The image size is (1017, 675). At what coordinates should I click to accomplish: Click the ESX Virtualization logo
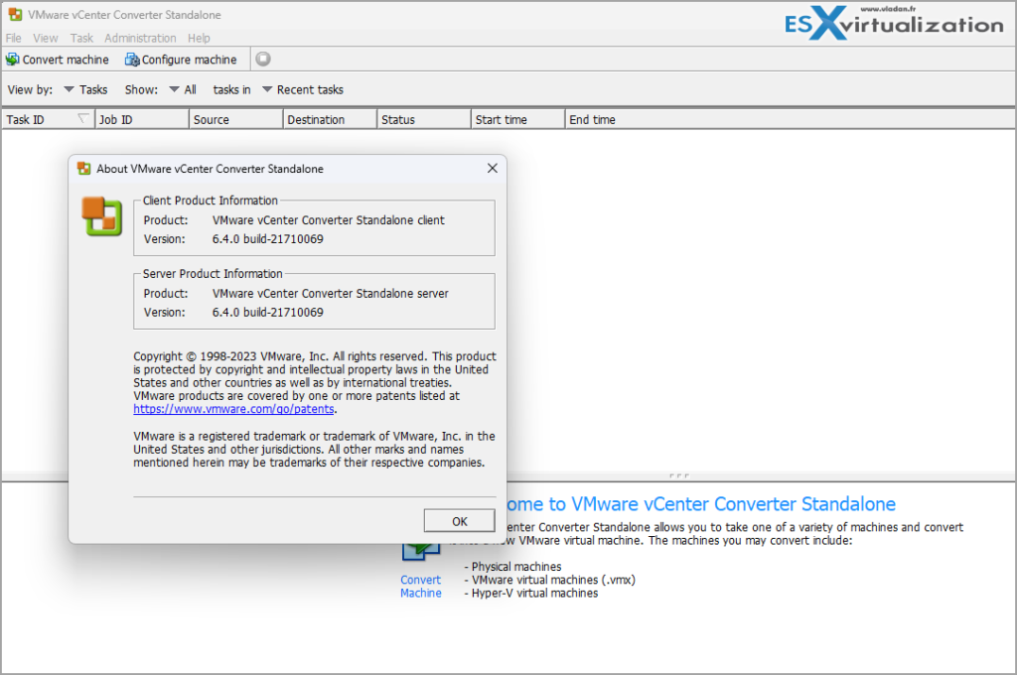pyautogui.click(x=893, y=21)
